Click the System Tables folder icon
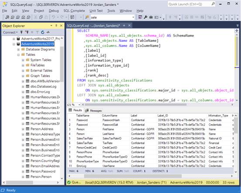Viewport: 241px width, 193px height. tap(27, 60)
